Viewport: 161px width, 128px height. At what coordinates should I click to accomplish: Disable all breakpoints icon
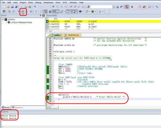[x=140, y=7]
